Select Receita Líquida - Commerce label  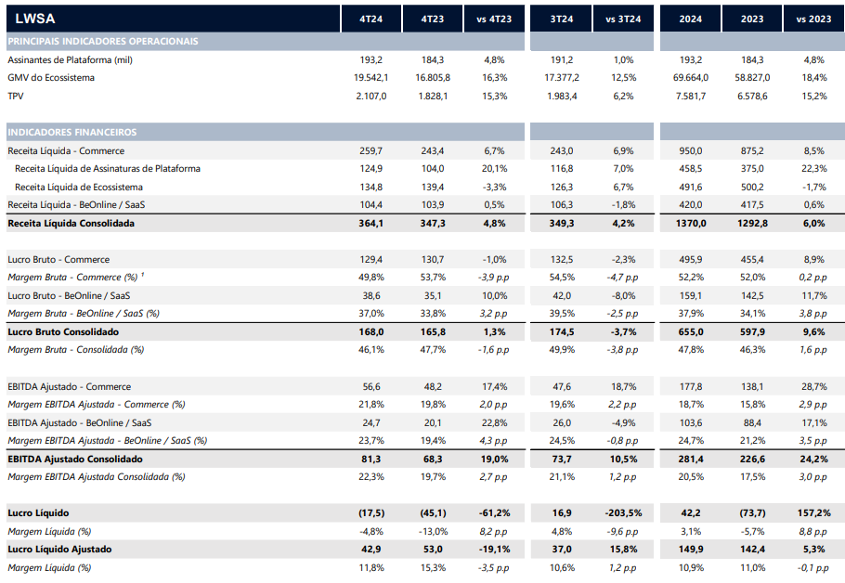(x=66, y=151)
